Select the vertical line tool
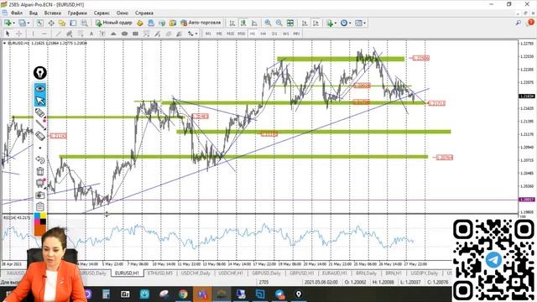This screenshot has width=537, height=302. (x=33, y=34)
